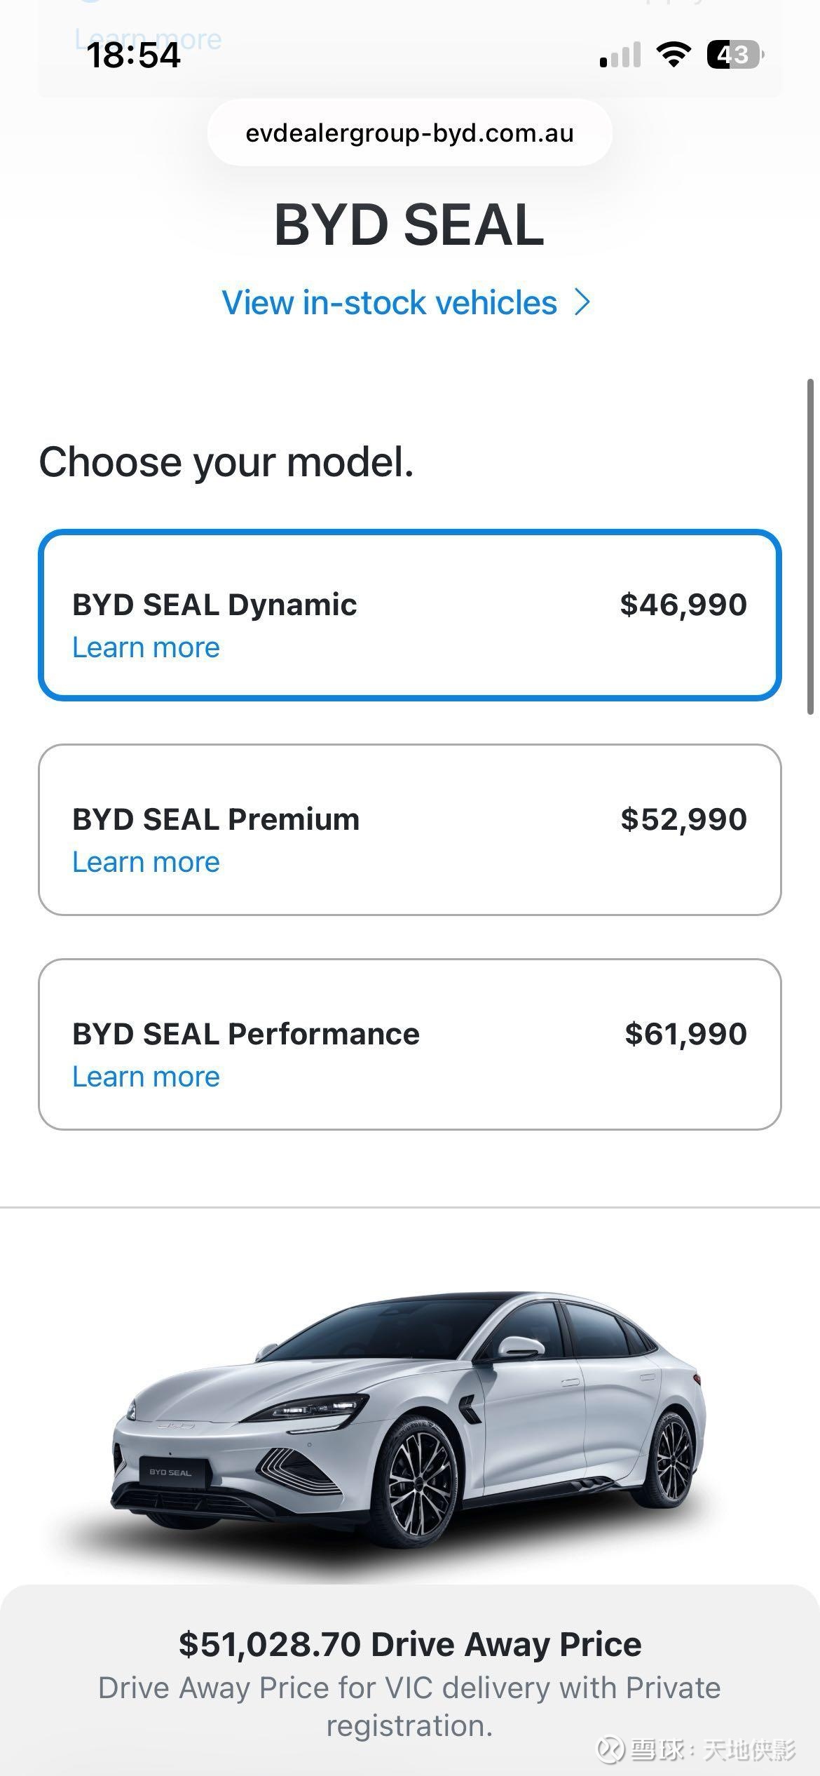Select the BYD SEAL Dynamic model option

pos(409,614)
